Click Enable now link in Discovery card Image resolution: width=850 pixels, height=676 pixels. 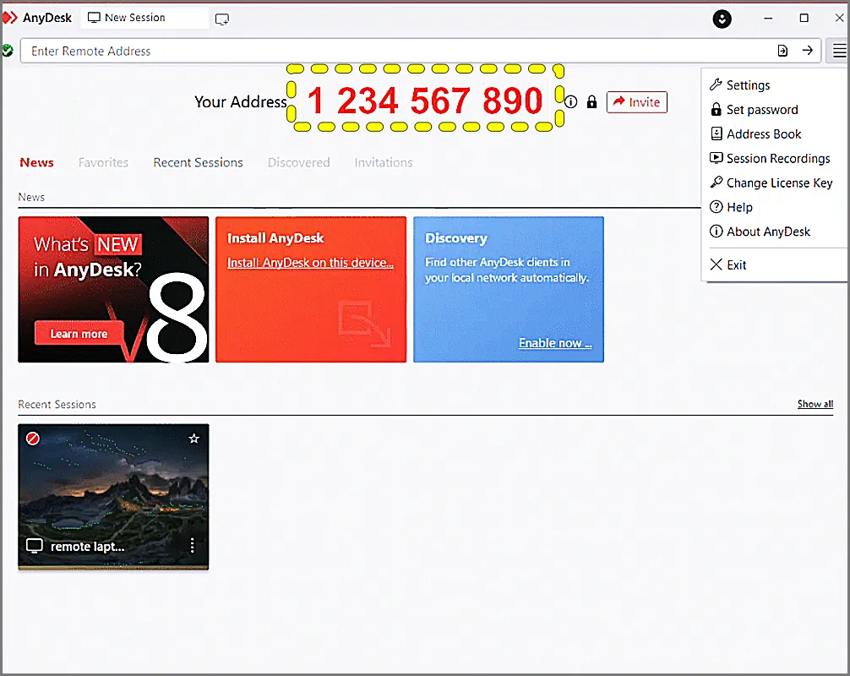click(555, 342)
